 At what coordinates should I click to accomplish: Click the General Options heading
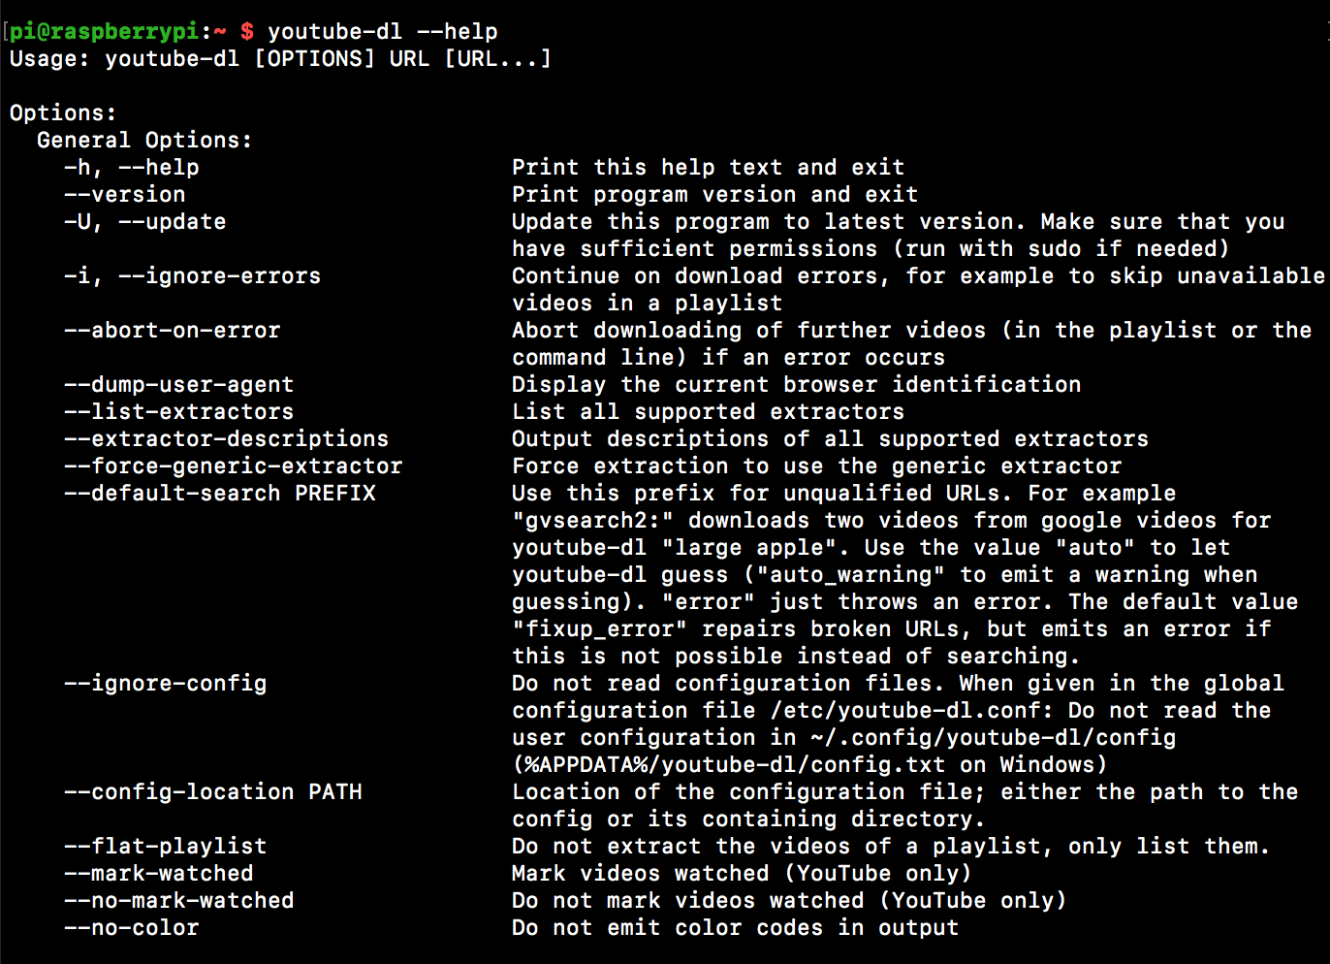(x=144, y=140)
